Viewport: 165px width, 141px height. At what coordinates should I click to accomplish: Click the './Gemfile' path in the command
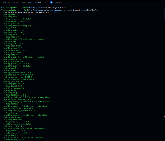94,10
